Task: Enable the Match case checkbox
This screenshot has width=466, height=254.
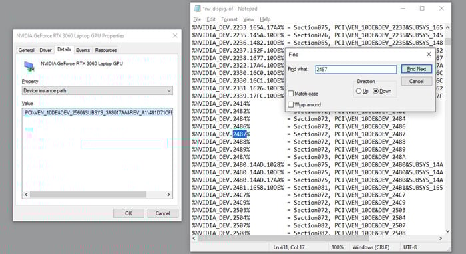Action: (x=291, y=94)
